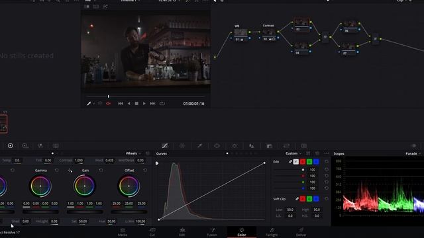Click the color picker eyedropper below the viewer
This screenshot has height=238, width=424.
click(89, 104)
